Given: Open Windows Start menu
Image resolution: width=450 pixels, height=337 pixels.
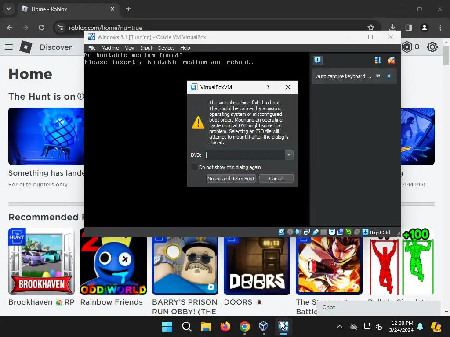Looking at the screenshot, I should (x=167, y=326).
